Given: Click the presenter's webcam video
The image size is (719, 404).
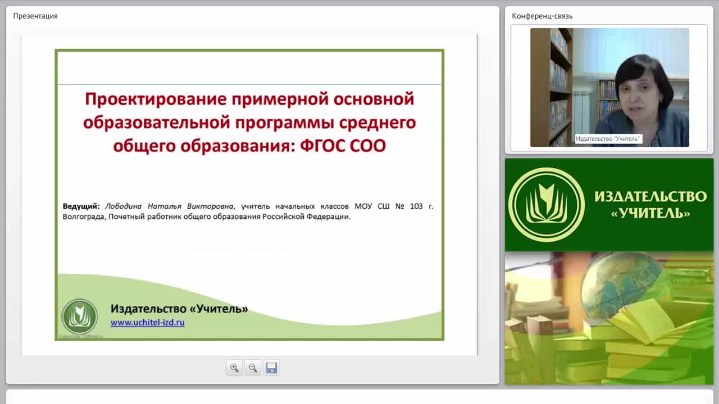Looking at the screenshot, I should [x=609, y=88].
